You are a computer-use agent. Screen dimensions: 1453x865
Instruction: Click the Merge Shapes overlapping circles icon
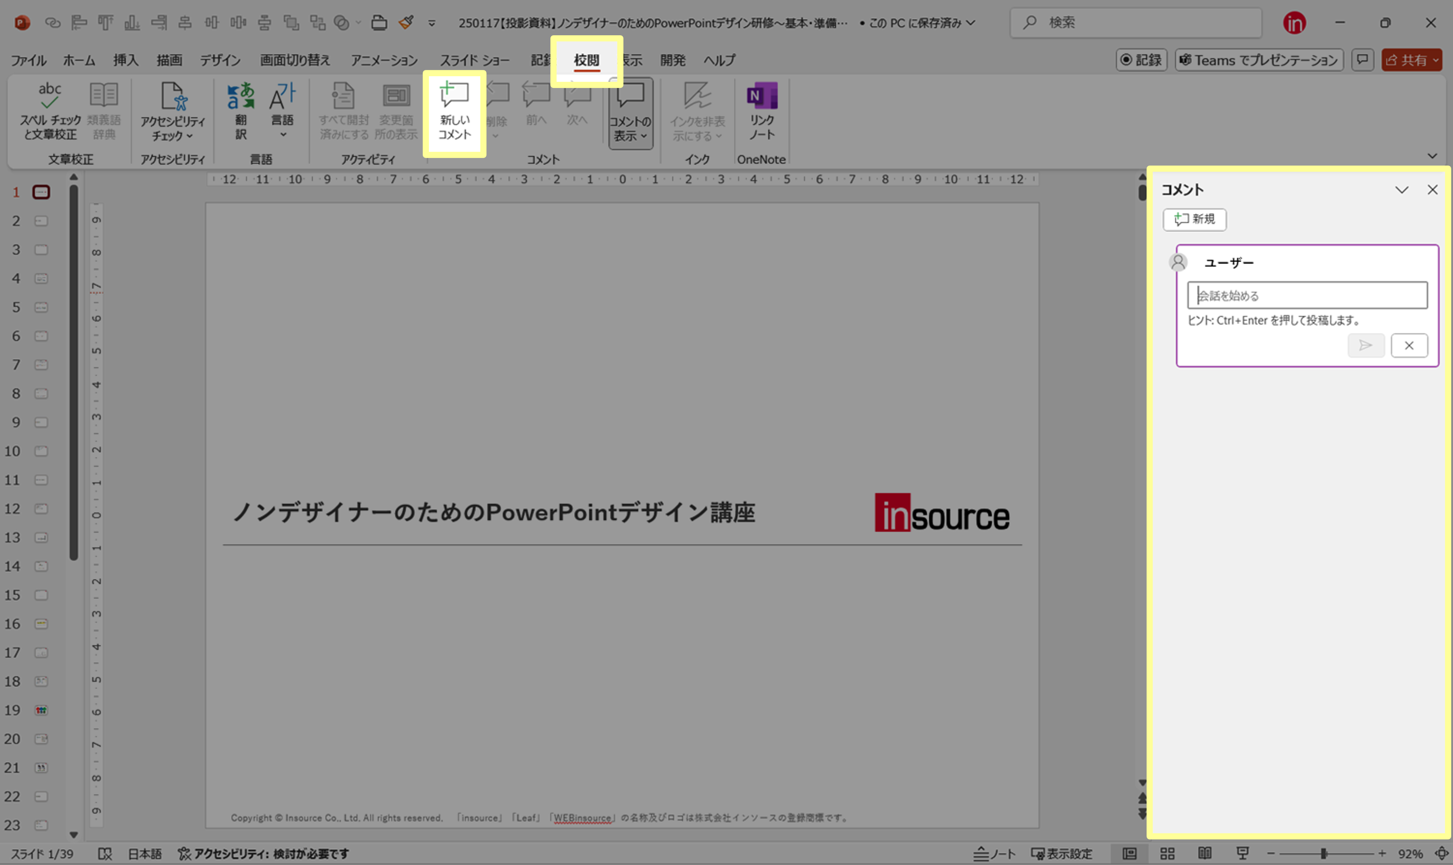342,23
